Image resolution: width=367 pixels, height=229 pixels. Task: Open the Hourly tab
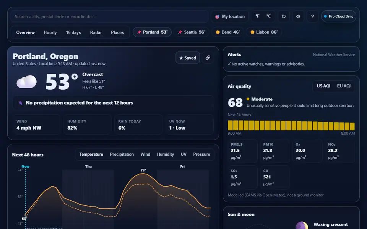pyautogui.click(x=50, y=32)
